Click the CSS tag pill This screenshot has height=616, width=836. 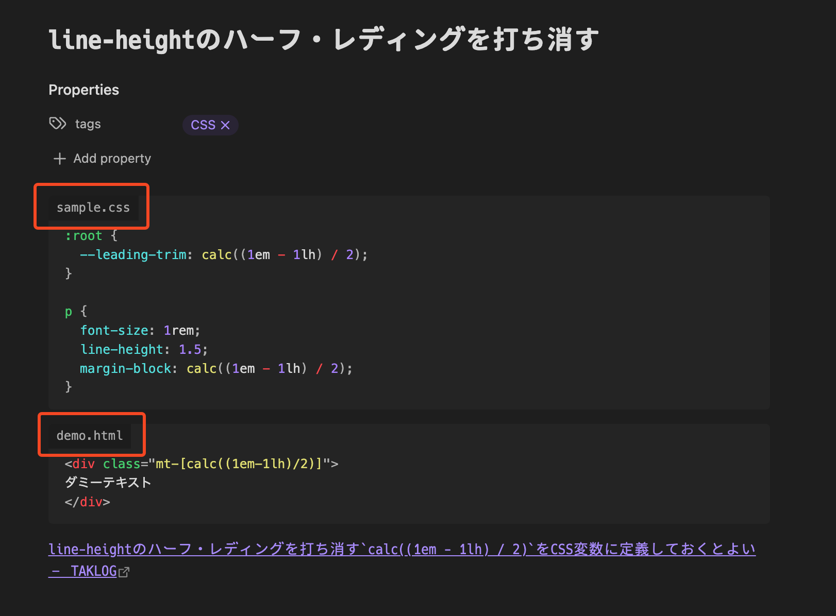click(210, 125)
